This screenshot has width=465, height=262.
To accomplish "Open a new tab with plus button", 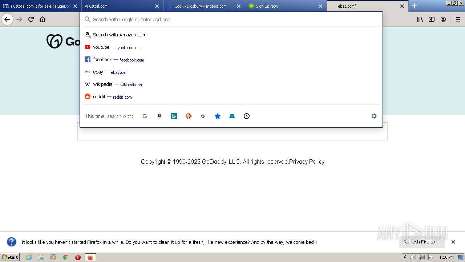I will (415, 6).
